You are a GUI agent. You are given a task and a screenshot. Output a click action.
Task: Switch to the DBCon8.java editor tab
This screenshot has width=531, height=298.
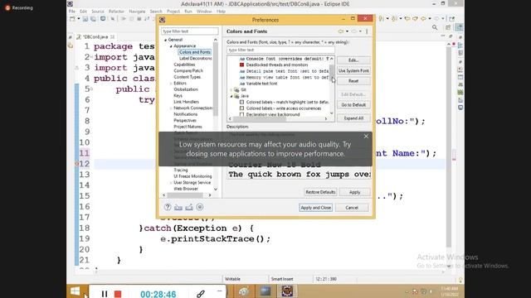(x=96, y=36)
